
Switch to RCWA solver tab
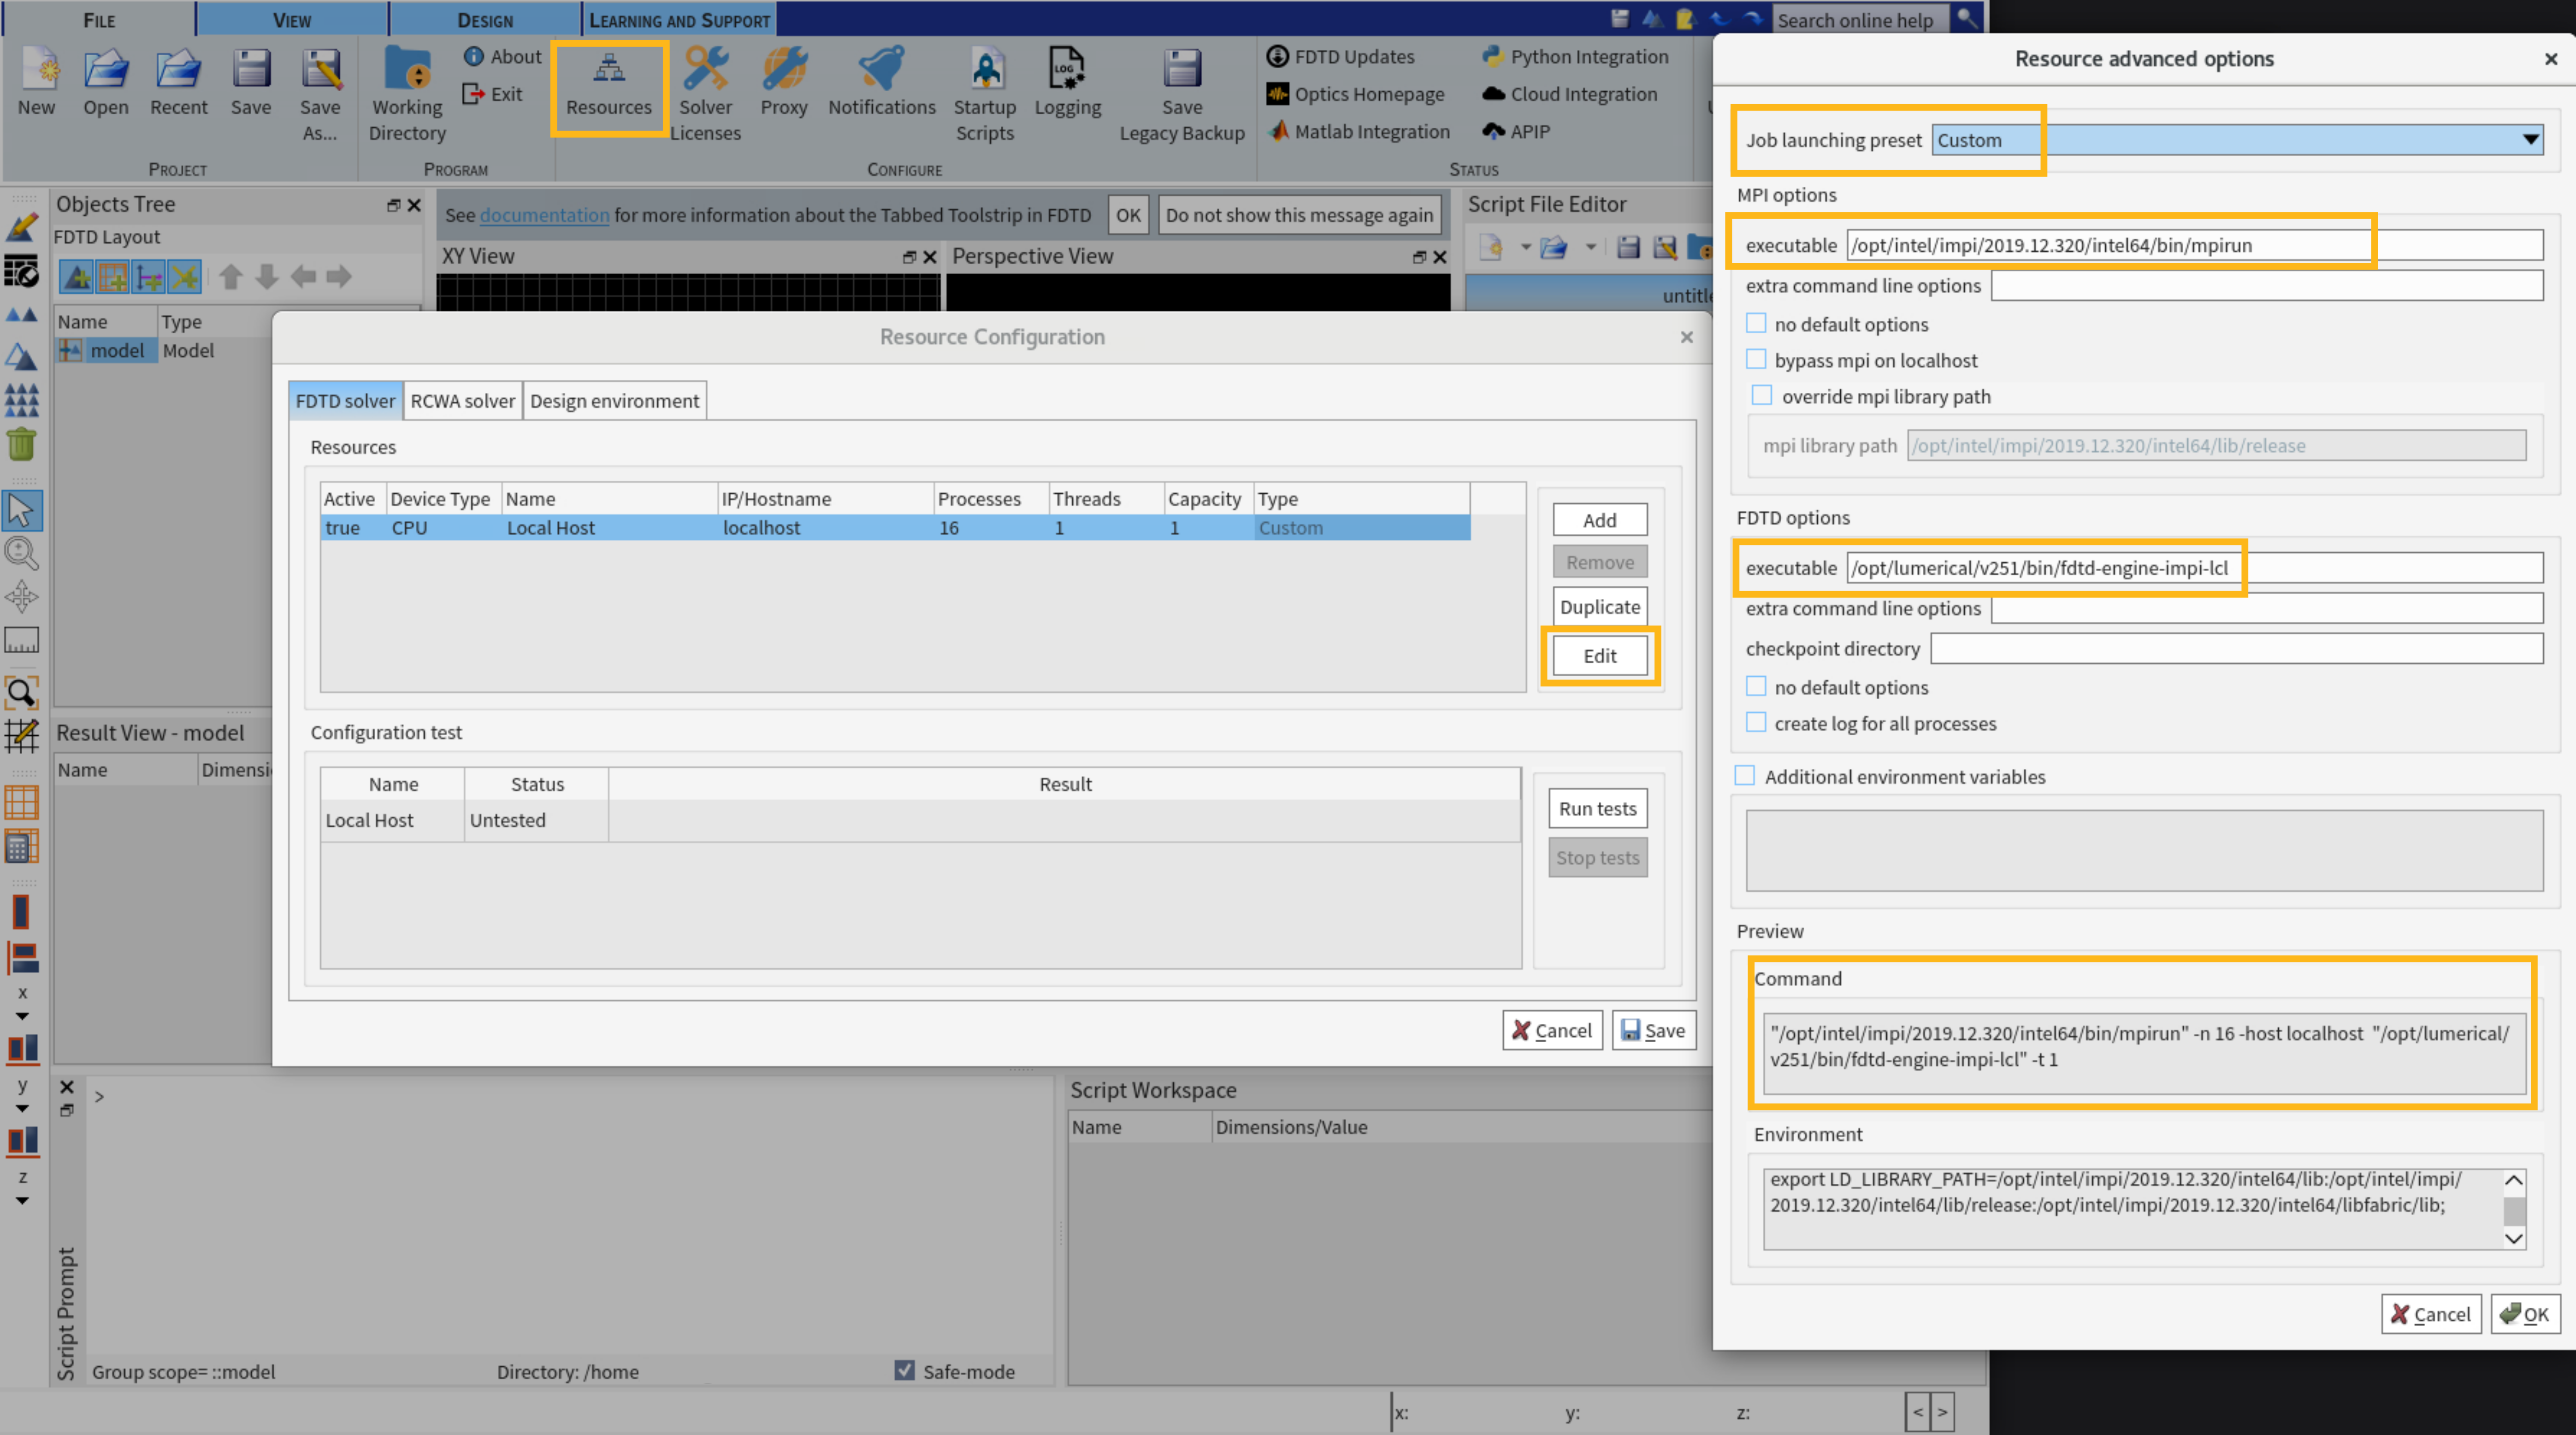462,401
